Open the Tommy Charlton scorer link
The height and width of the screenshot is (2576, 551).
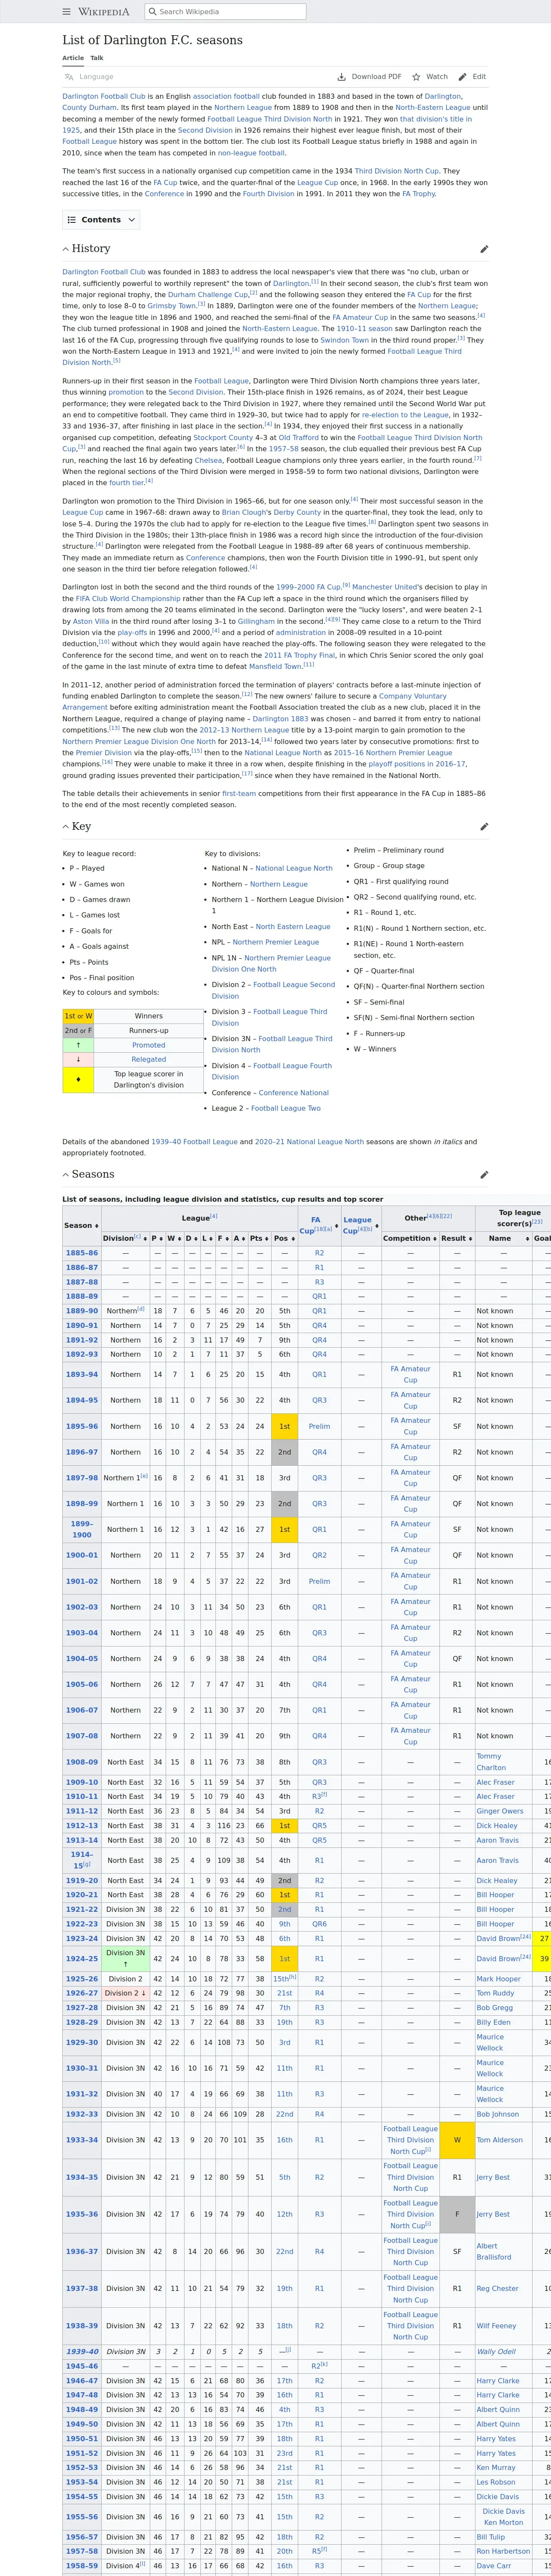(x=491, y=1762)
